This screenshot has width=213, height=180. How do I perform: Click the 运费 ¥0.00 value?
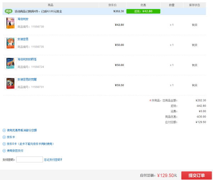click(x=202, y=111)
